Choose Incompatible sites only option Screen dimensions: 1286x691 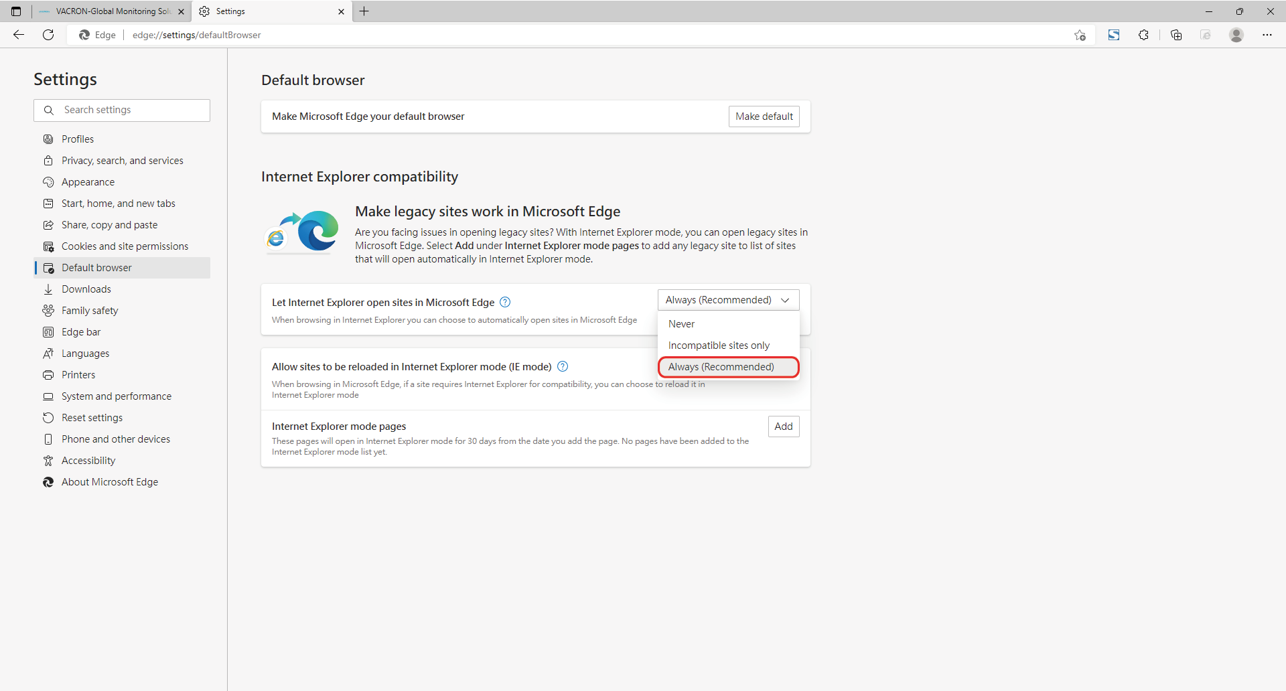point(729,345)
